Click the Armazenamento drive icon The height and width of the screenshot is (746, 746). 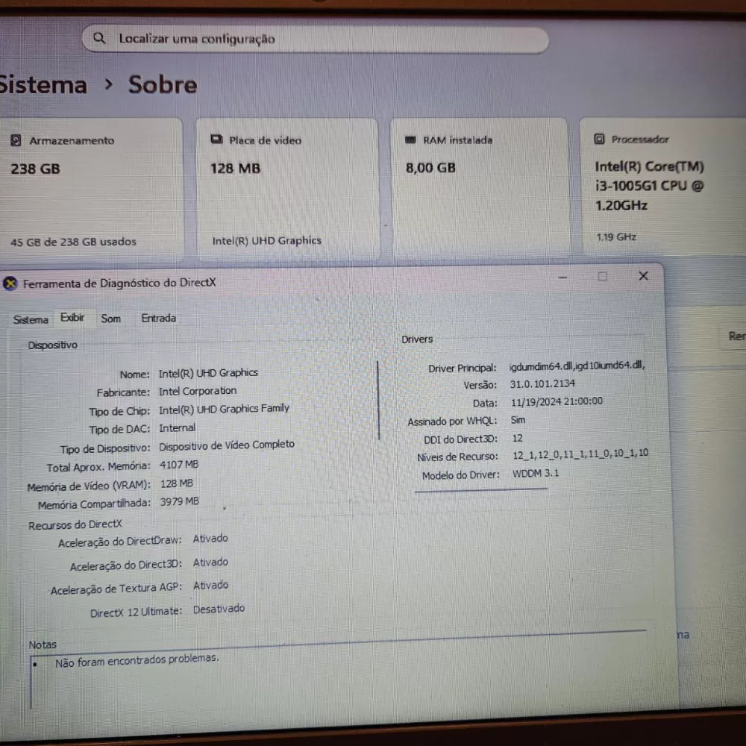coord(16,140)
